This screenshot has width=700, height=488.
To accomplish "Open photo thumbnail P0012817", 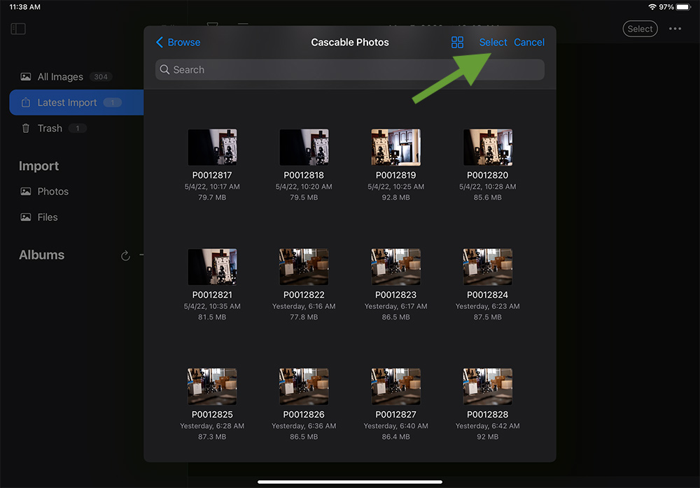I will click(x=212, y=148).
